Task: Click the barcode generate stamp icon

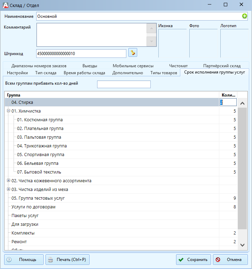Action: click(133, 53)
